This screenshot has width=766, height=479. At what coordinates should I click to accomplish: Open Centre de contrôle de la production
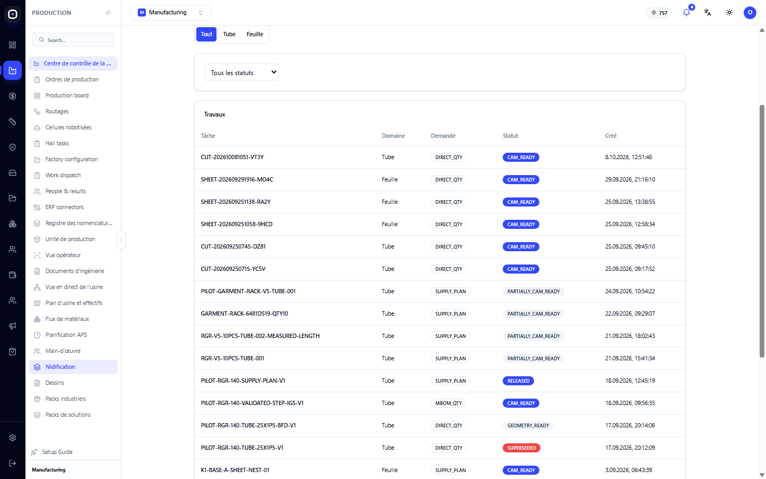pyautogui.click(x=73, y=63)
